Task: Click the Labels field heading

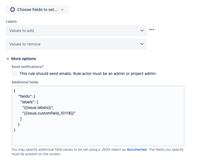Action: coord(11,21)
